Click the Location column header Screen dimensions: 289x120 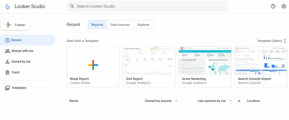pyautogui.click(x=253, y=101)
